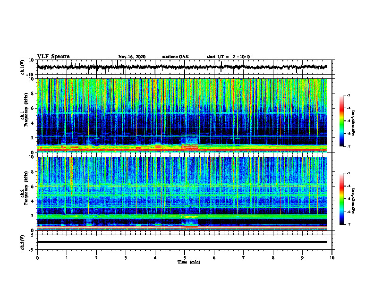374x289 pixels.
Task: Click the time axis tick labeled 8
Action: click(x=273, y=258)
